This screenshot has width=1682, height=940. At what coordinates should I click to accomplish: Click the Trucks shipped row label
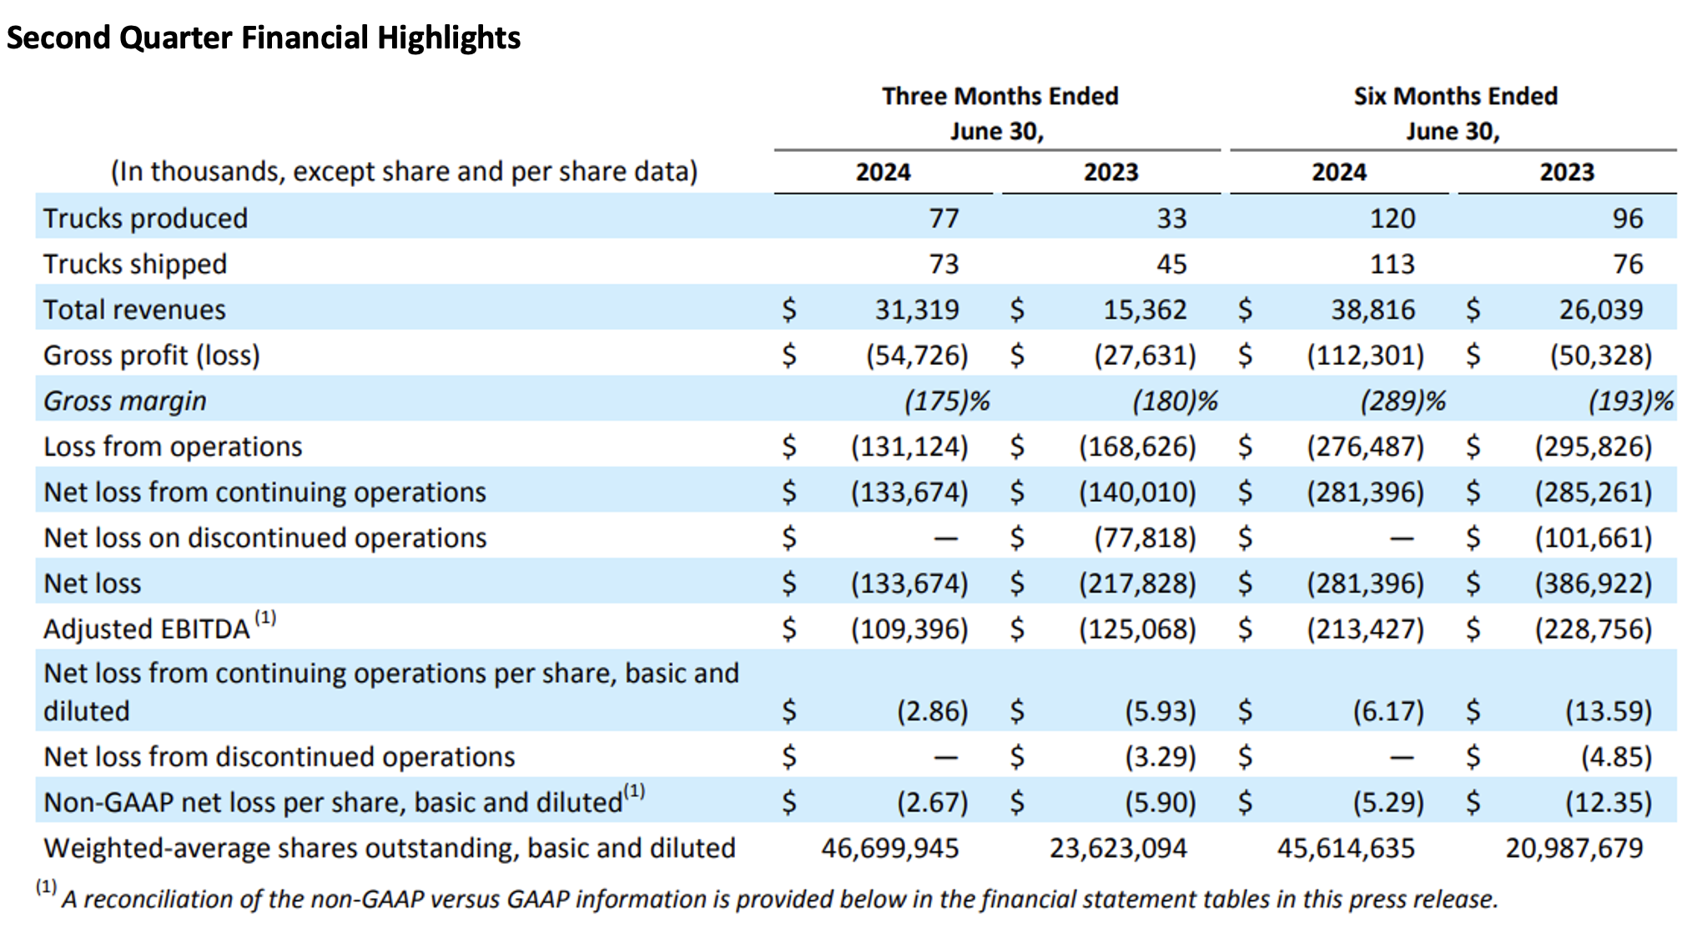point(135,264)
